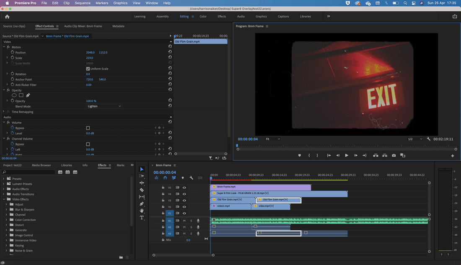Image resolution: width=461 pixels, height=265 pixels.
Task: Show more workspaces via overflow chevrons
Action: 329,16
